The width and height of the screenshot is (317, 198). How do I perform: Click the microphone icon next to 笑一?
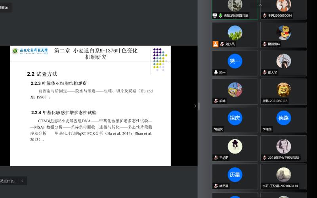(216, 72)
